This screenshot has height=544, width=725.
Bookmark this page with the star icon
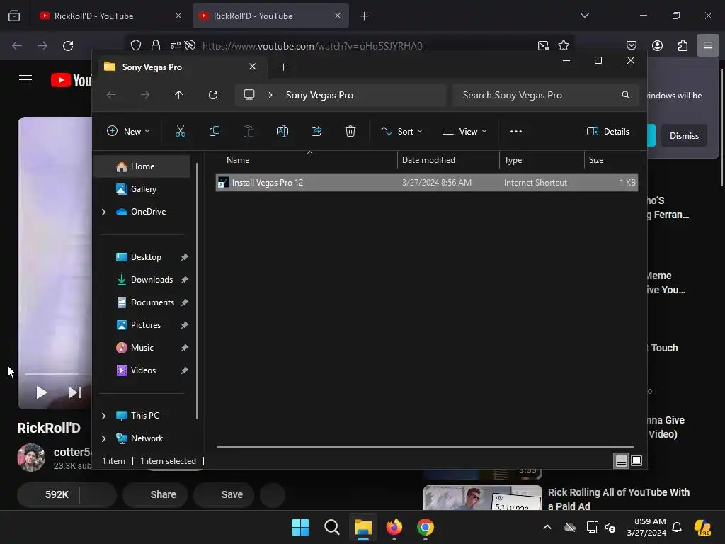click(563, 45)
